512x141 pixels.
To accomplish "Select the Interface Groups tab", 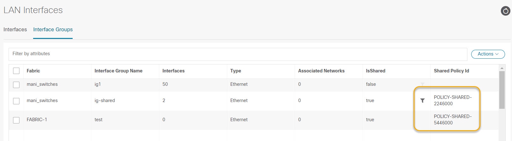I will click(53, 29).
